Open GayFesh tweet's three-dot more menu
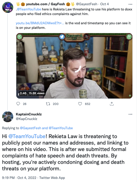 coord(130,4)
